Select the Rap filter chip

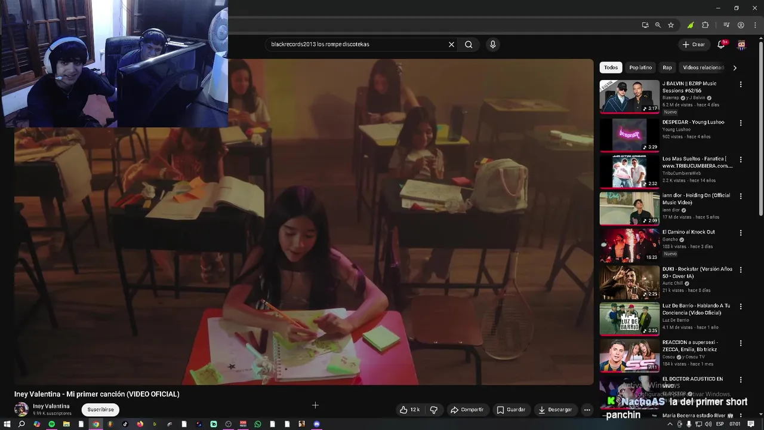coord(667,67)
